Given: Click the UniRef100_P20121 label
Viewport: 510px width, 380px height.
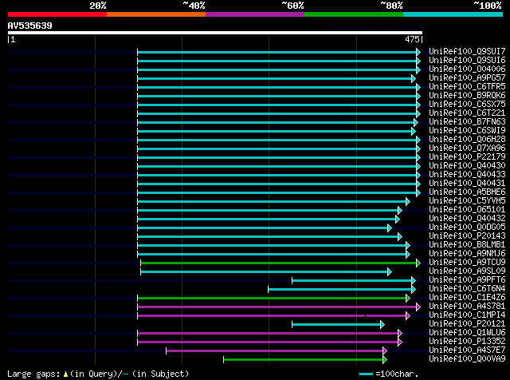Looking at the screenshot, I should (x=467, y=324).
